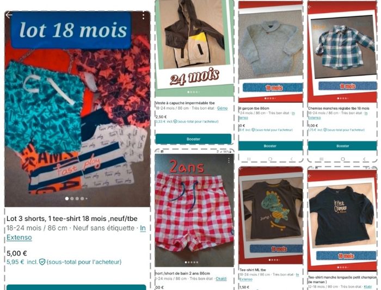The width and height of the screenshot is (381, 290).
Task: Click shield icon next to 3,33 € jacket subtotal
Action: click(175, 121)
